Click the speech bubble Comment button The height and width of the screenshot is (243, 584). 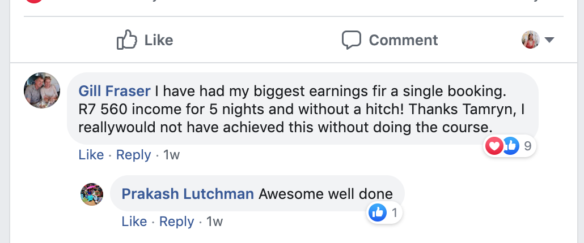click(x=390, y=40)
